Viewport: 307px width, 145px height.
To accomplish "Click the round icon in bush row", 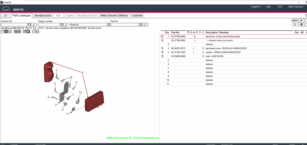I will [x=203, y=56].
